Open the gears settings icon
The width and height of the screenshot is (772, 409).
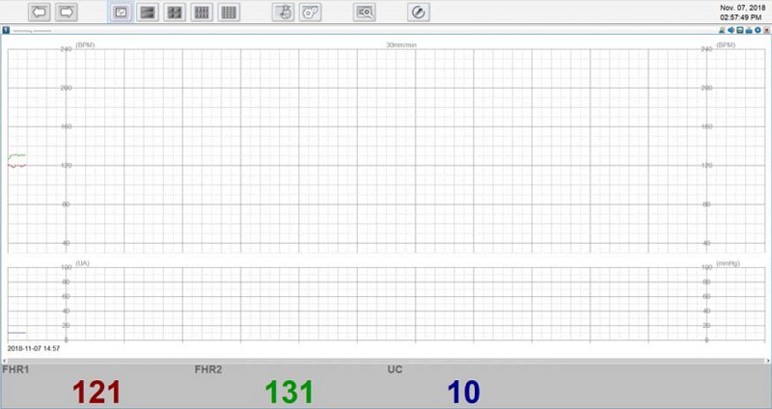(x=311, y=13)
